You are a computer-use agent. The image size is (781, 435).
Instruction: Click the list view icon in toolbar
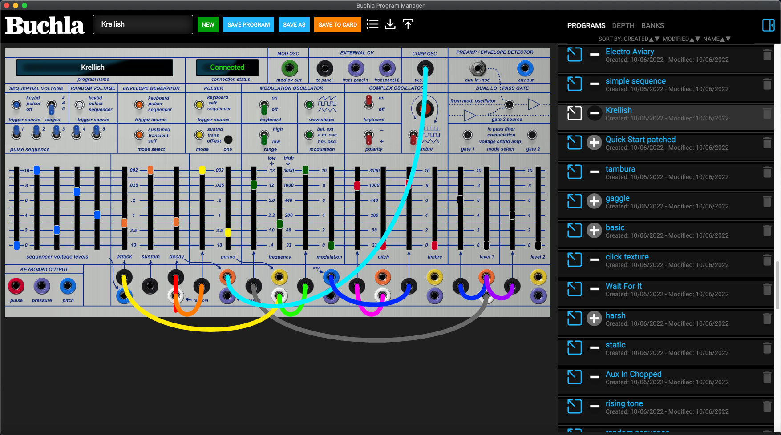click(372, 24)
